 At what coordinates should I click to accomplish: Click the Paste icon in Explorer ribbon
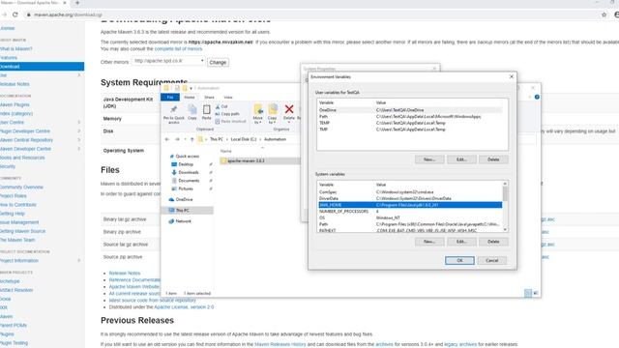[206, 112]
